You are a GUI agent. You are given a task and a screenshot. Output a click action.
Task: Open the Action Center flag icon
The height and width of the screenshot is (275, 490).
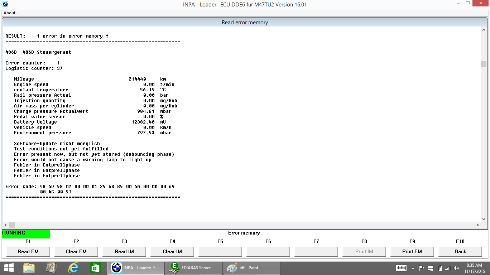(422, 268)
